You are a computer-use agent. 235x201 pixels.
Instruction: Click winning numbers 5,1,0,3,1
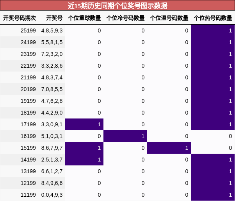tap(52, 136)
